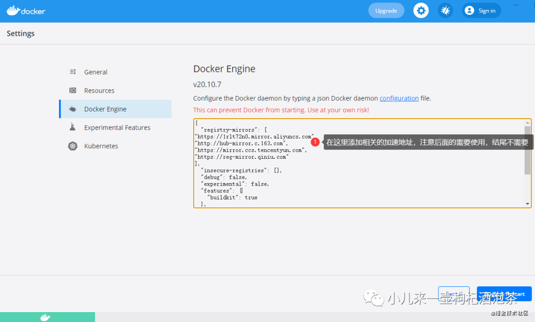The image size is (535, 322).
Task: Click the JSON editor scrollbar thumb
Action: click(528, 150)
